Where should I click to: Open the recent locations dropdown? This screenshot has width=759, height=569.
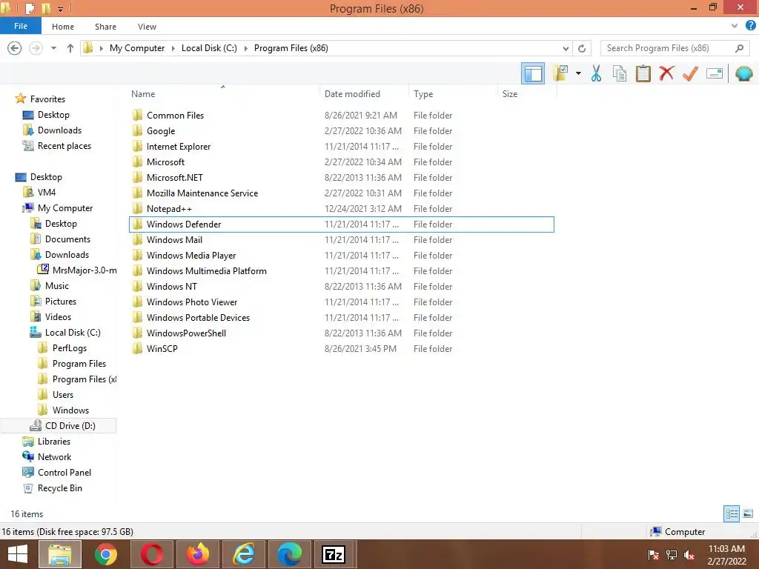coord(53,48)
